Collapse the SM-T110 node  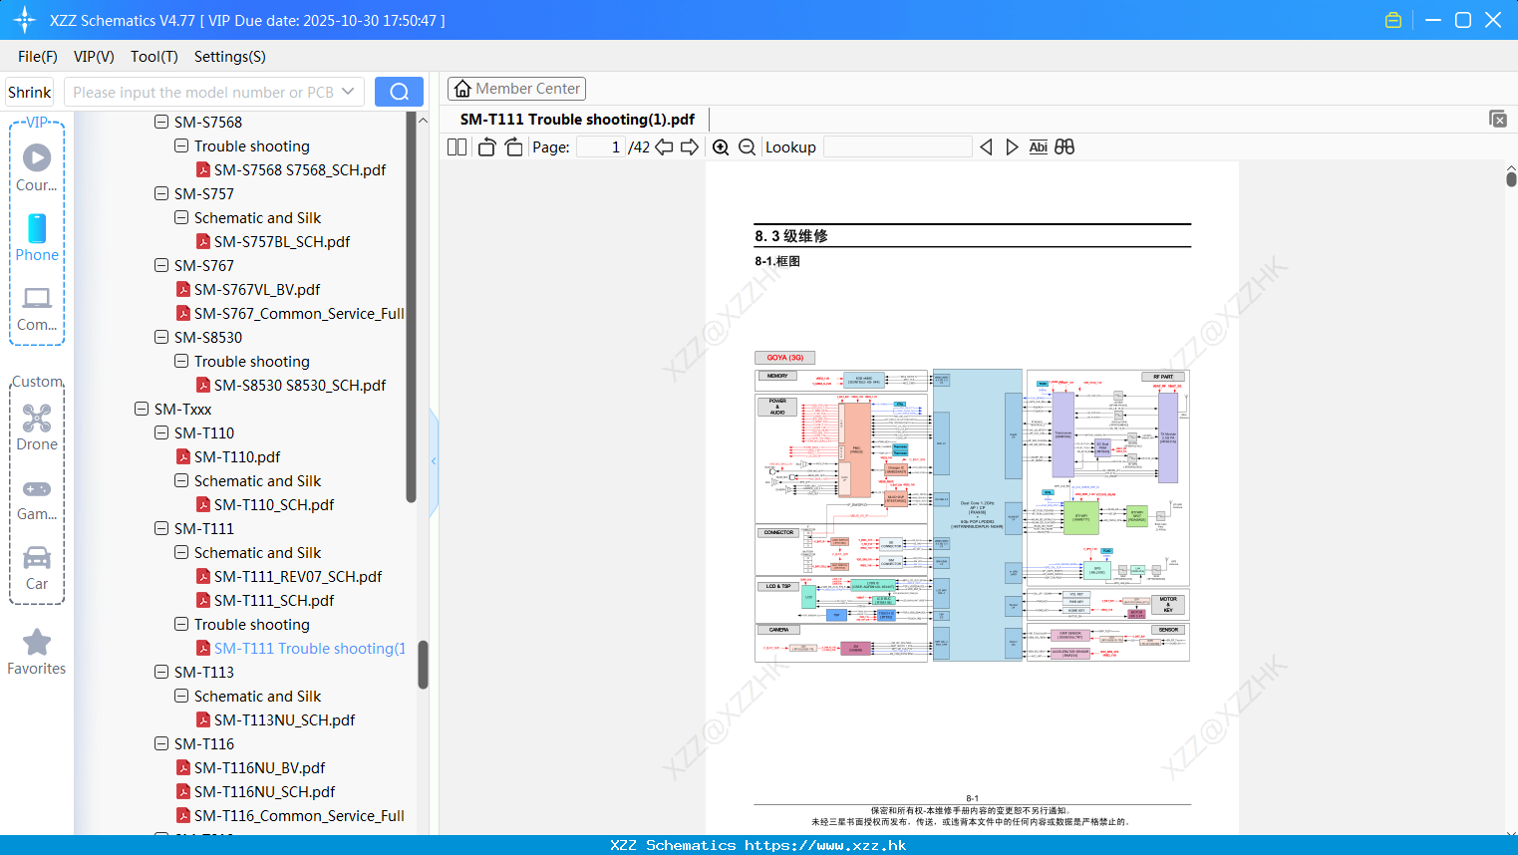pyautogui.click(x=161, y=432)
